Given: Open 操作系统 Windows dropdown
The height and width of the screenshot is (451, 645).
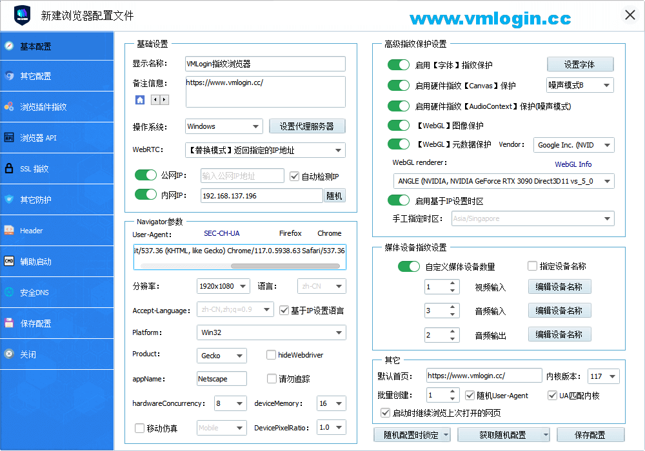Looking at the screenshot, I should (224, 126).
